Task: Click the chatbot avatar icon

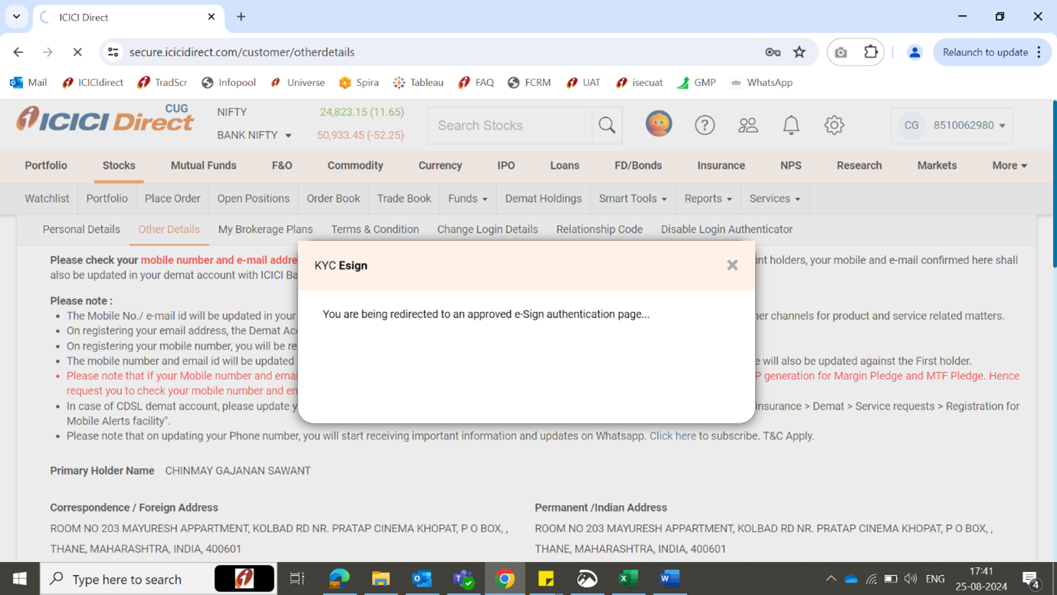Action: (658, 124)
